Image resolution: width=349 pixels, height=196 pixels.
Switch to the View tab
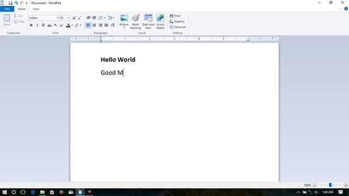[36, 9]
